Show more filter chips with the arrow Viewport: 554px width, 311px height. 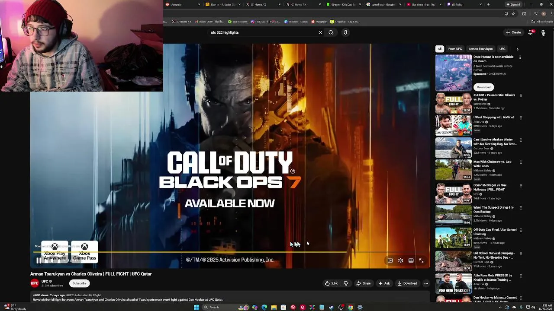(x=517, y=49)
